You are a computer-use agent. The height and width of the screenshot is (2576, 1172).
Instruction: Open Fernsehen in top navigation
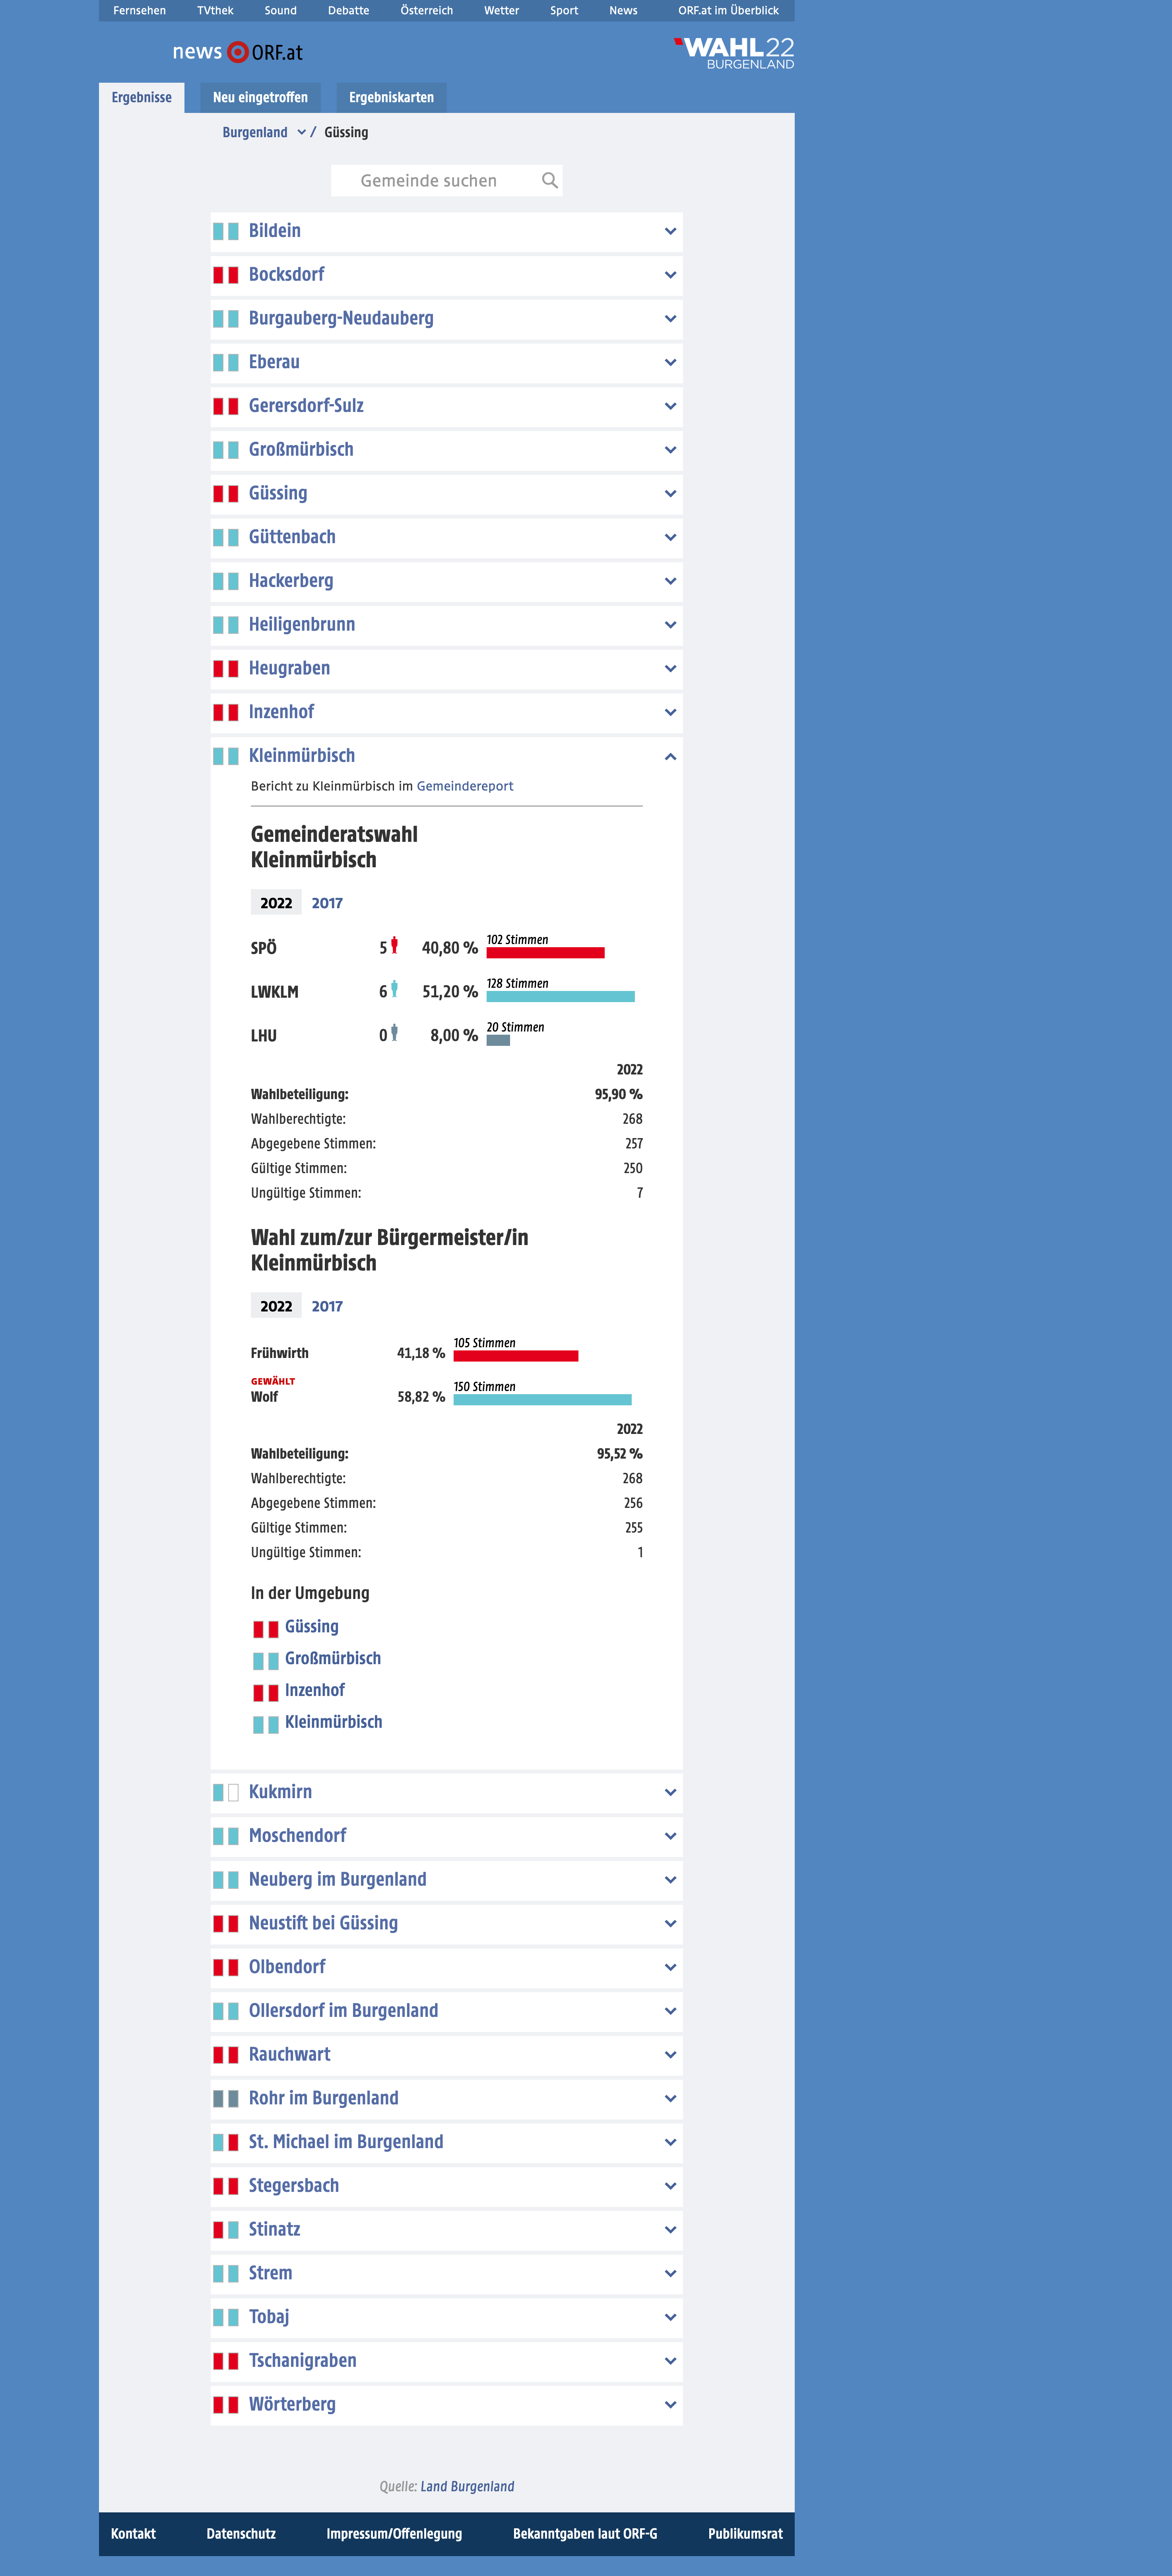point(139,11)
